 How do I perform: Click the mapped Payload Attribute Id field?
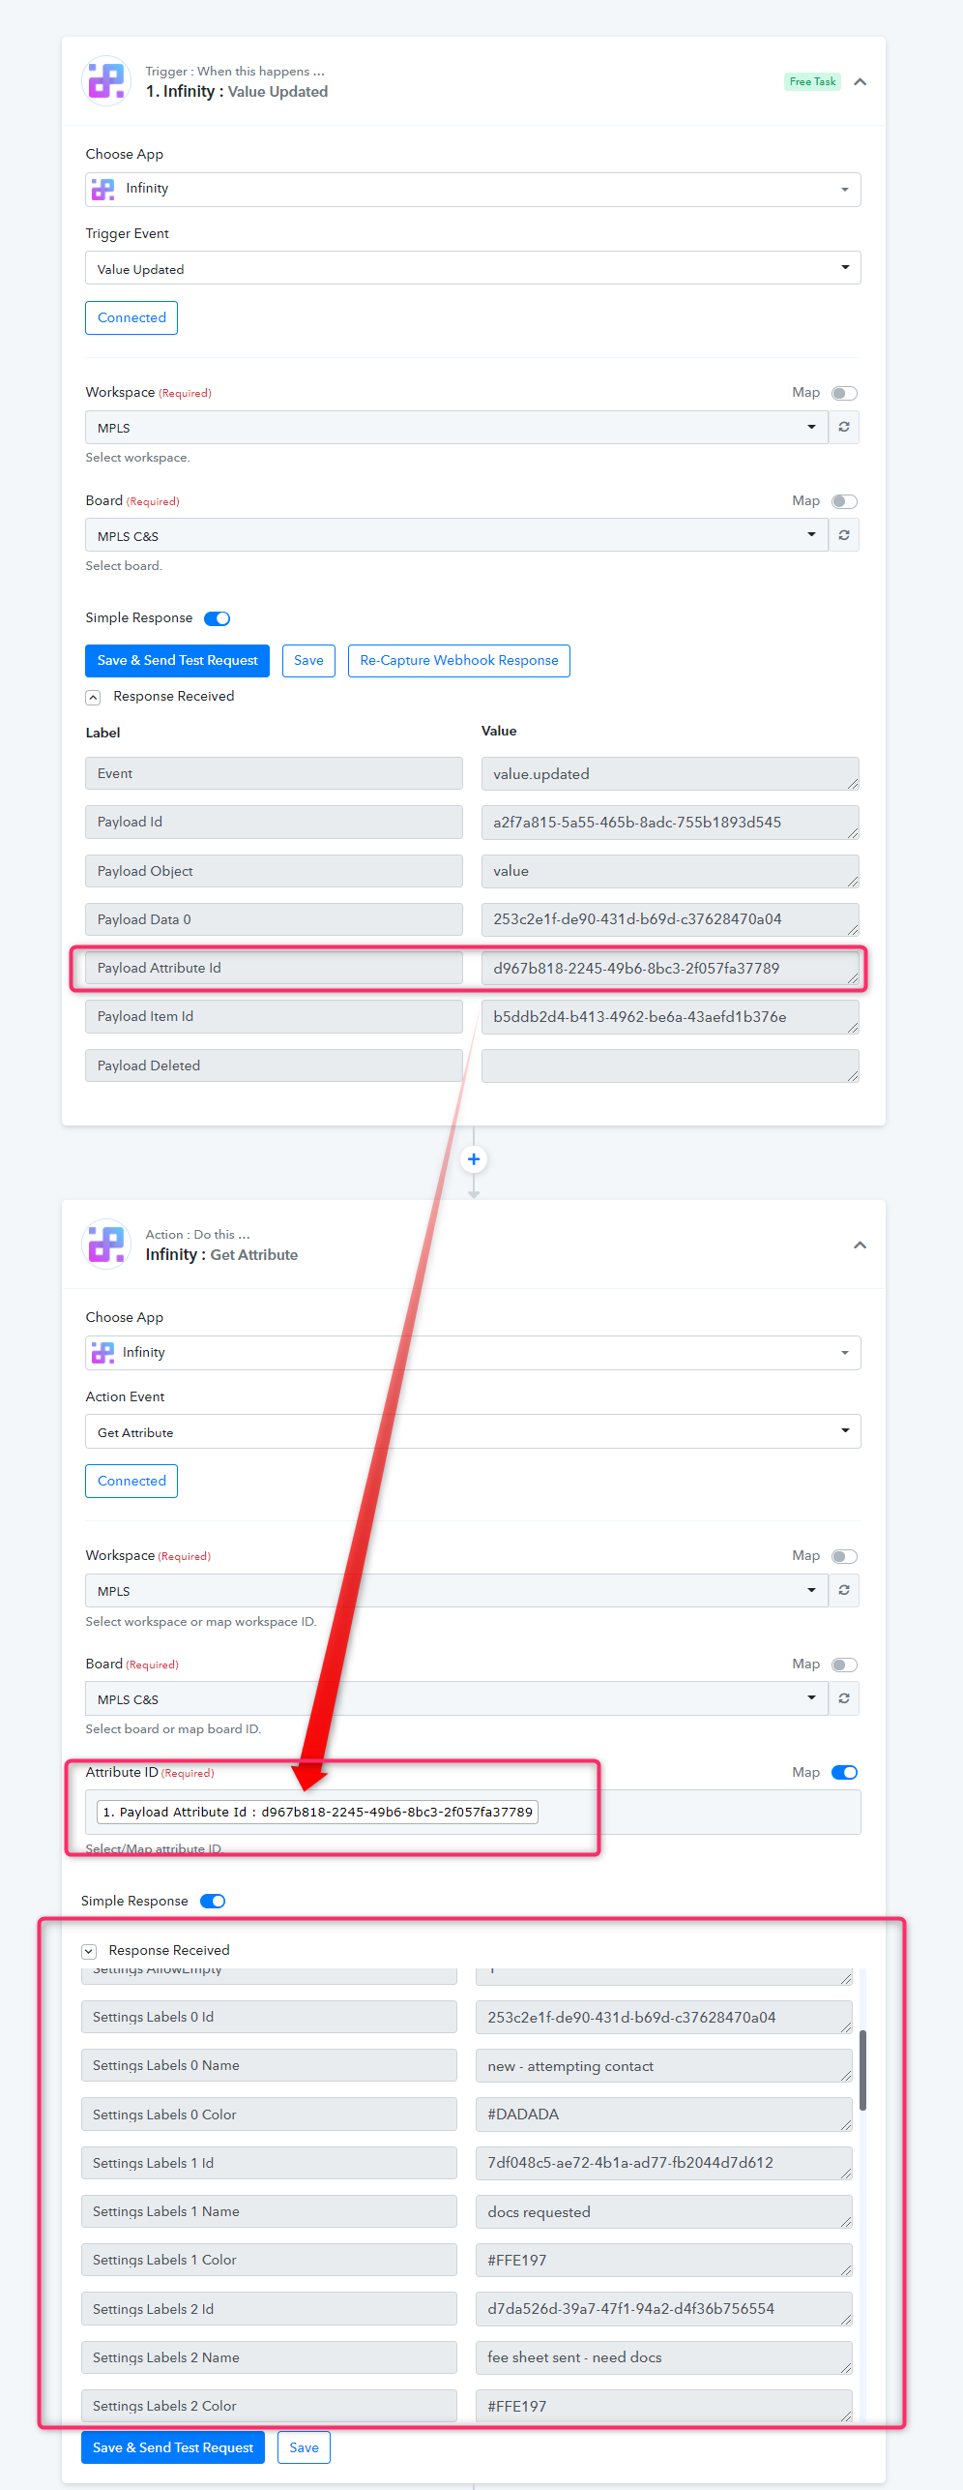click(318, 1812)
